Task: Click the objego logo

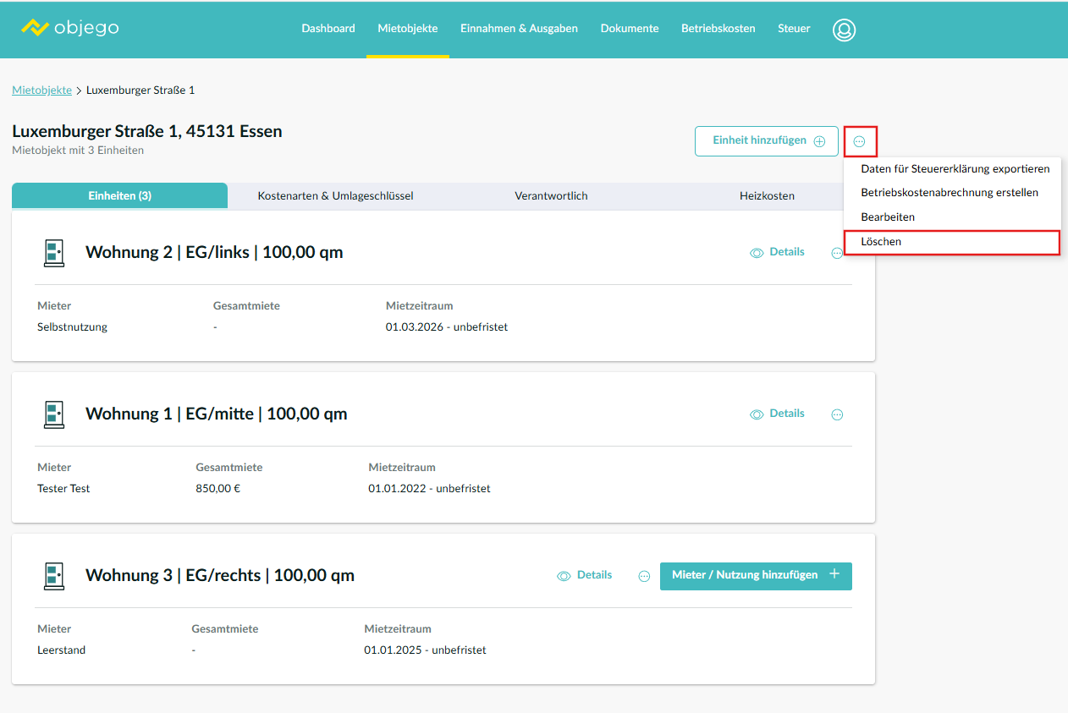Action: tap(69, 28)
